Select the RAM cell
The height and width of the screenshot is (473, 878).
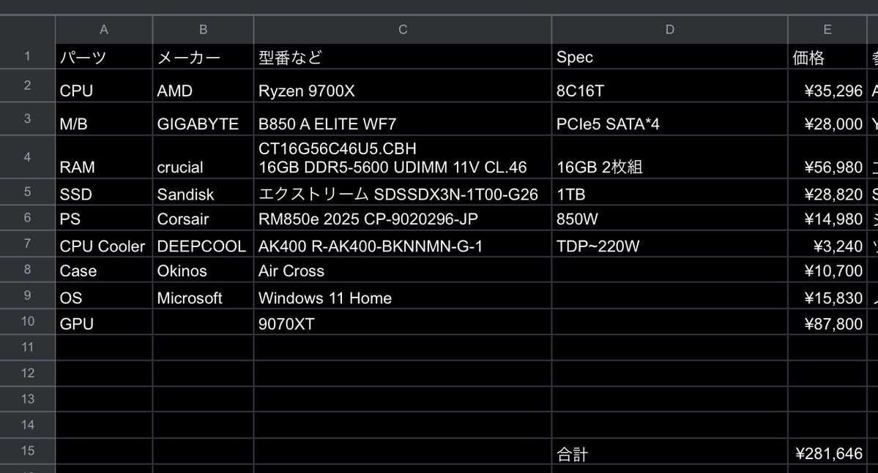click(103, 157)
